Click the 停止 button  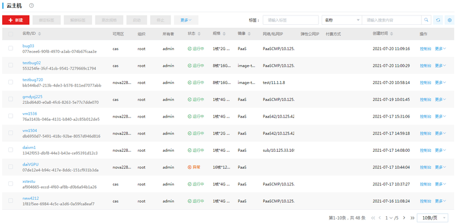pos(160,20)
